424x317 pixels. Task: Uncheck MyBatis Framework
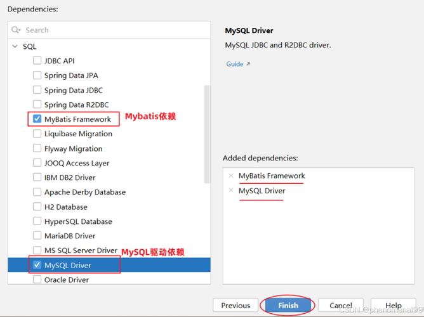coord(37,119)
